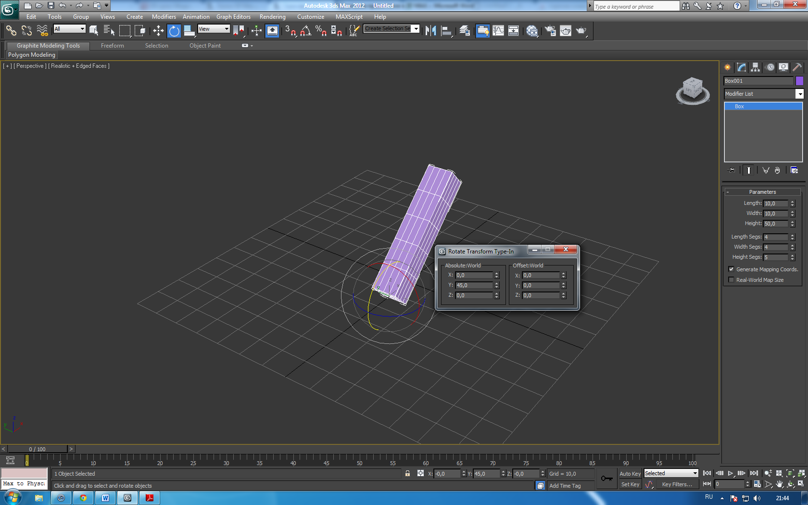
Task: Open the Modifiers menu
Action: click(164, 17)
